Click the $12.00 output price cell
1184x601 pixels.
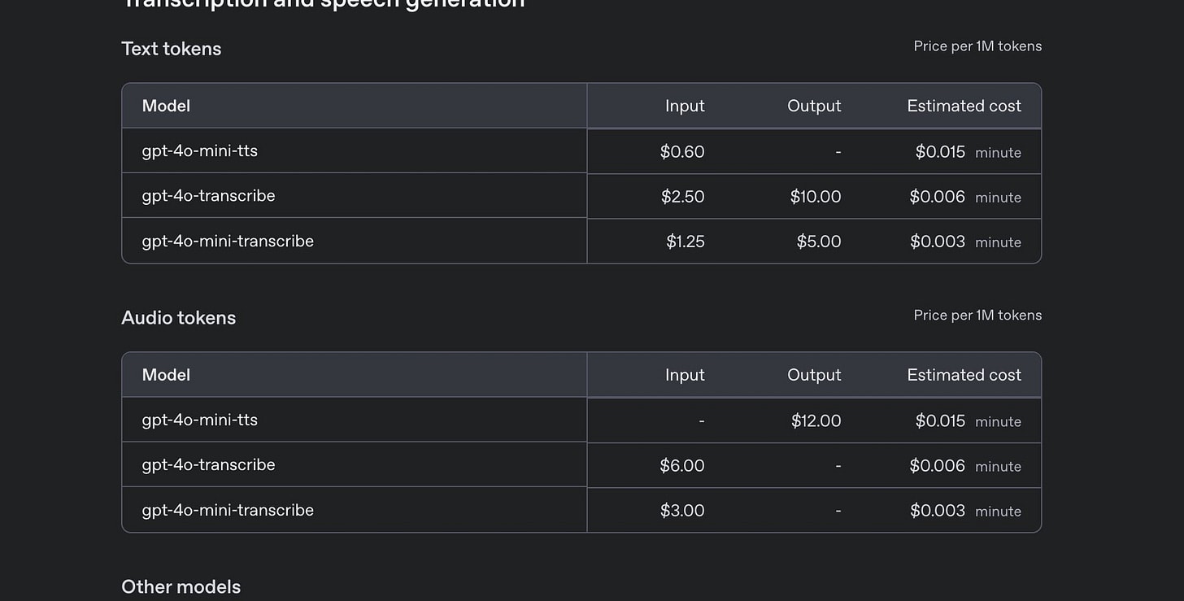(x=816, y=421)
